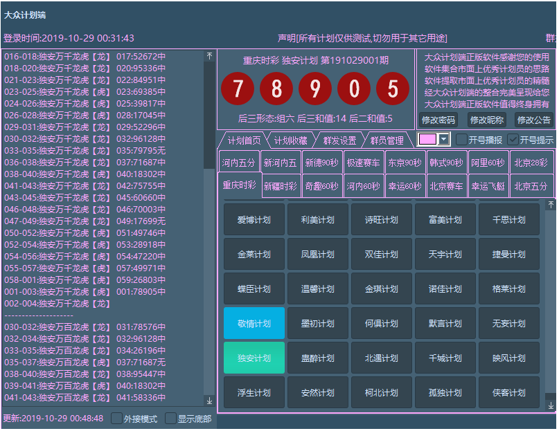Click the scroll-to-top arrow in results list
The width and height of the screenshot is (559, 431).
point(209,57)
